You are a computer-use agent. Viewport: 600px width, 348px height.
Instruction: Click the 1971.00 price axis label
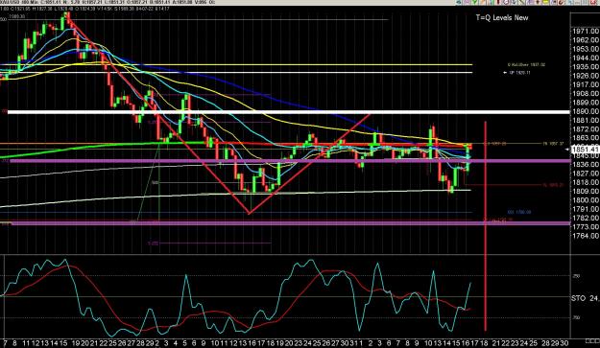586,31
